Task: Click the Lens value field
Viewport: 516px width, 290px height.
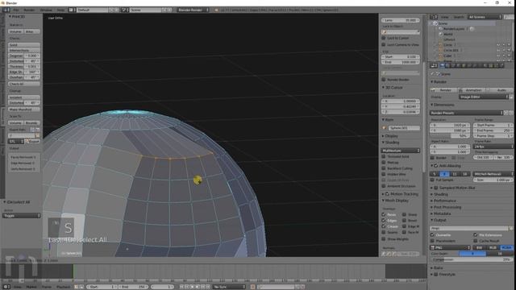Action: pyautogui.click(x=401, y=20)
